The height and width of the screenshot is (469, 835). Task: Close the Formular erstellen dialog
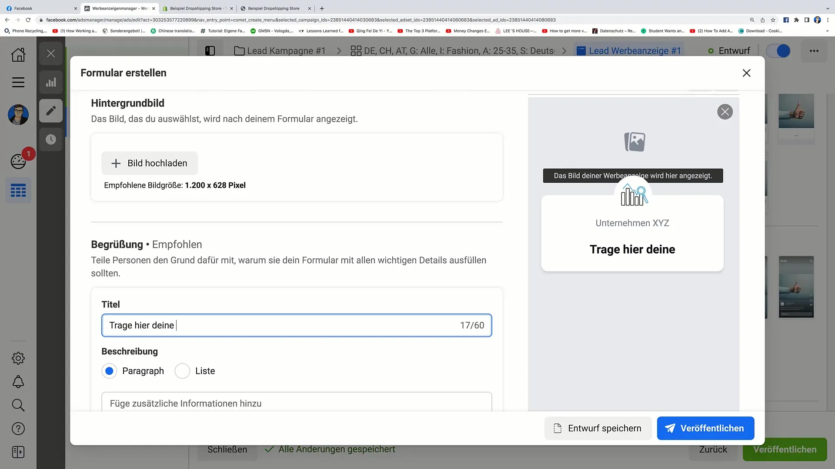click(747, 73)
